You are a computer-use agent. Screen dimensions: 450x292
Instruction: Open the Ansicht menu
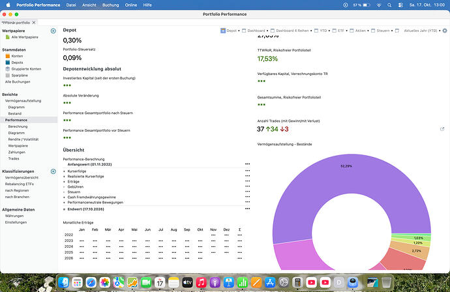click(89, 5)
